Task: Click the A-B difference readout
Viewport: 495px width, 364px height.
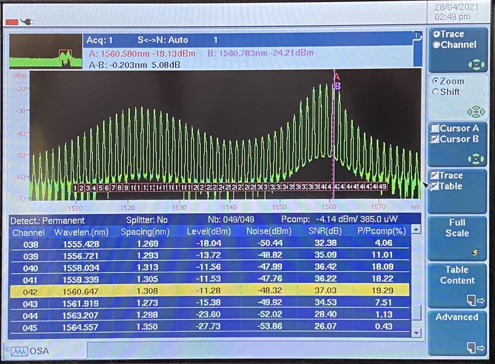Action: coord(135,65)
